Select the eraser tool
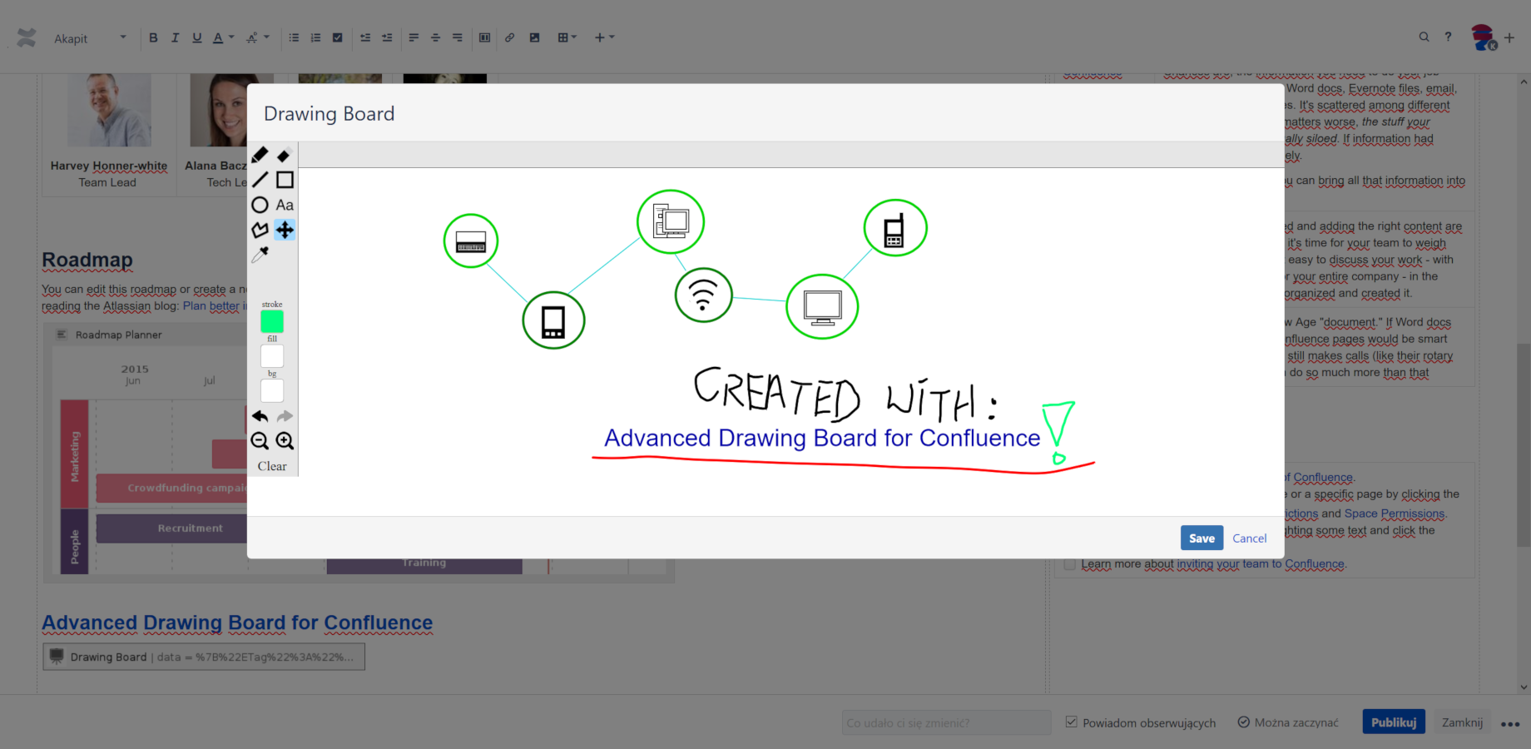1531x749 pixels. click(284, 156)
